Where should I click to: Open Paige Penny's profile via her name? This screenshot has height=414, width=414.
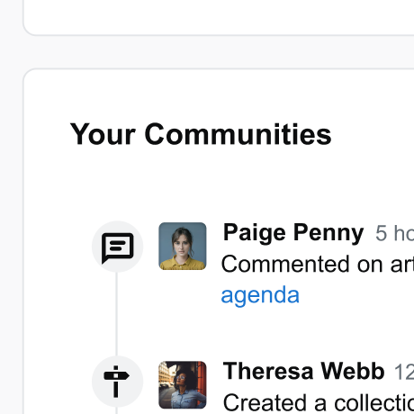point(293,233)
